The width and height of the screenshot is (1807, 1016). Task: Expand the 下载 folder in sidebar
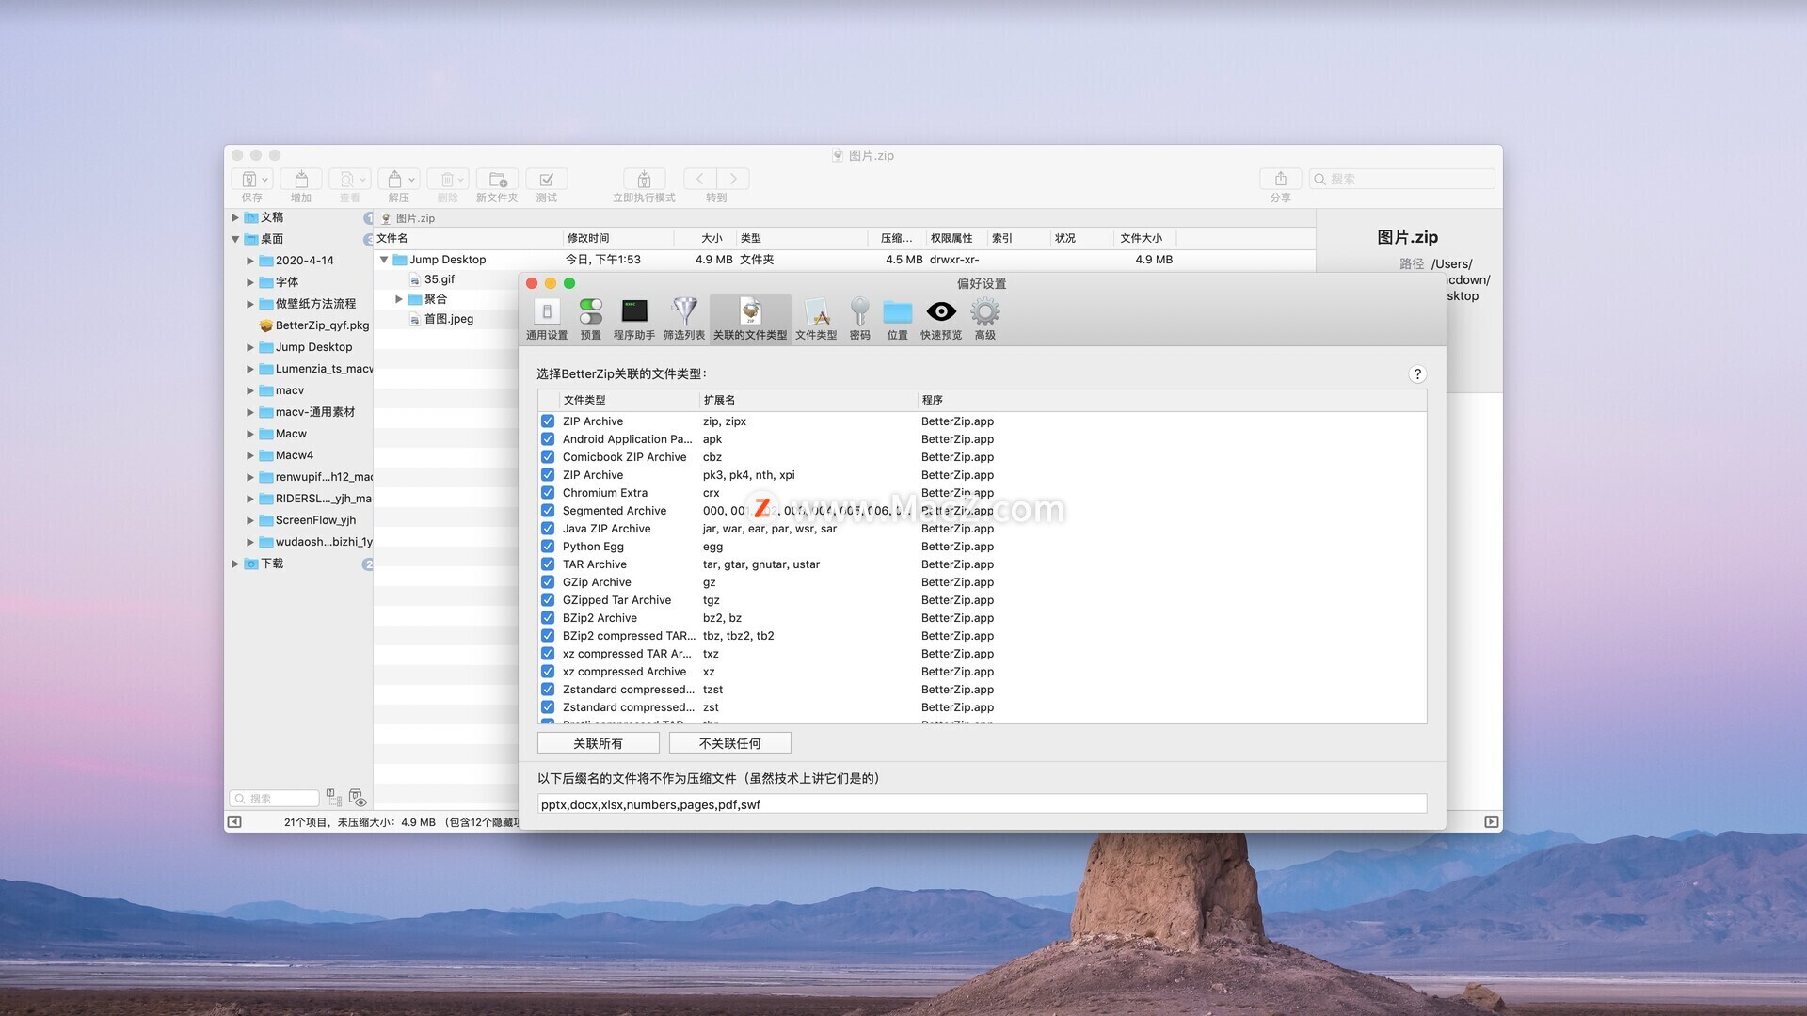235,564
